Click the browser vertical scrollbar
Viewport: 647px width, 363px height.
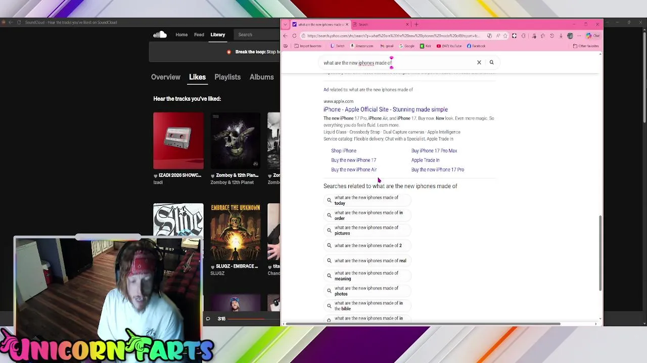click(600, 252)
